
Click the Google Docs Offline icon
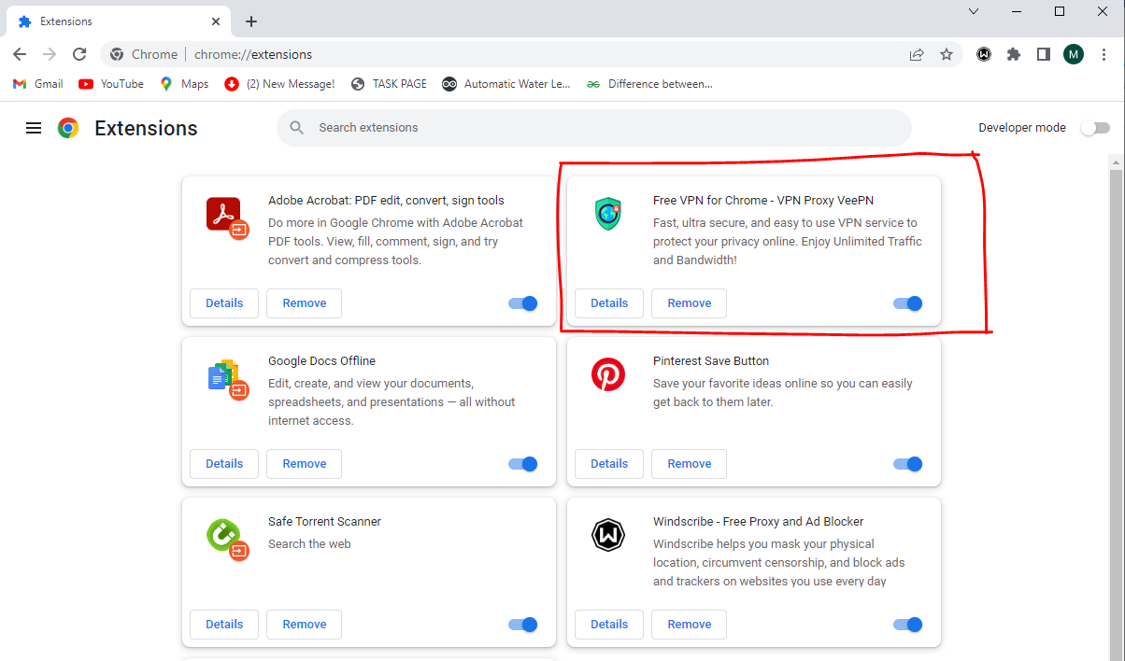226,378
